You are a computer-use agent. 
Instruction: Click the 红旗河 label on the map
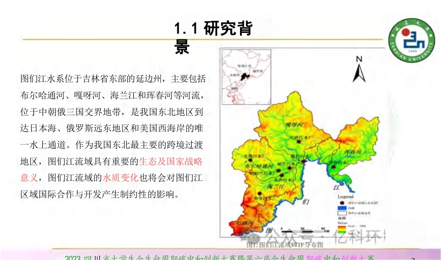244,223
